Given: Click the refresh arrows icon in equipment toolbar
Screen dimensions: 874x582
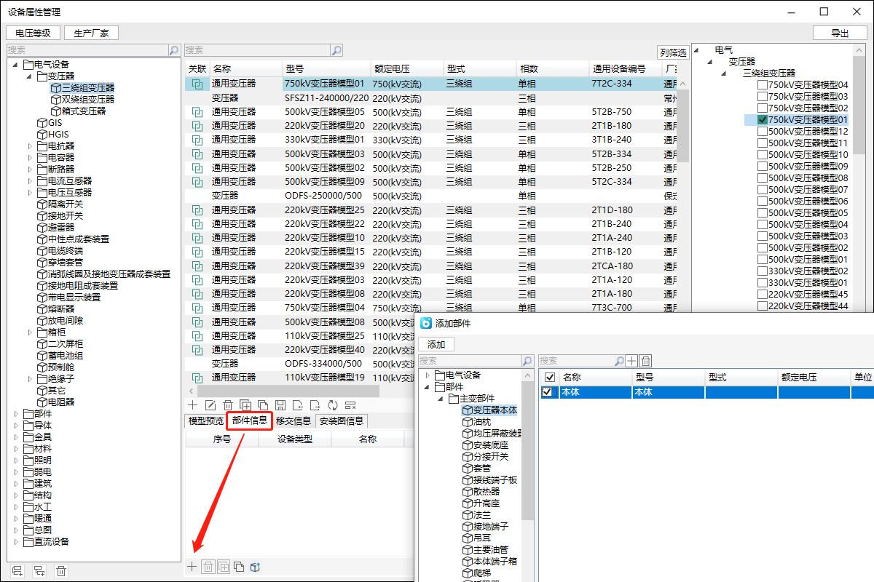Looking at the screenshot, I should point(333,405).
